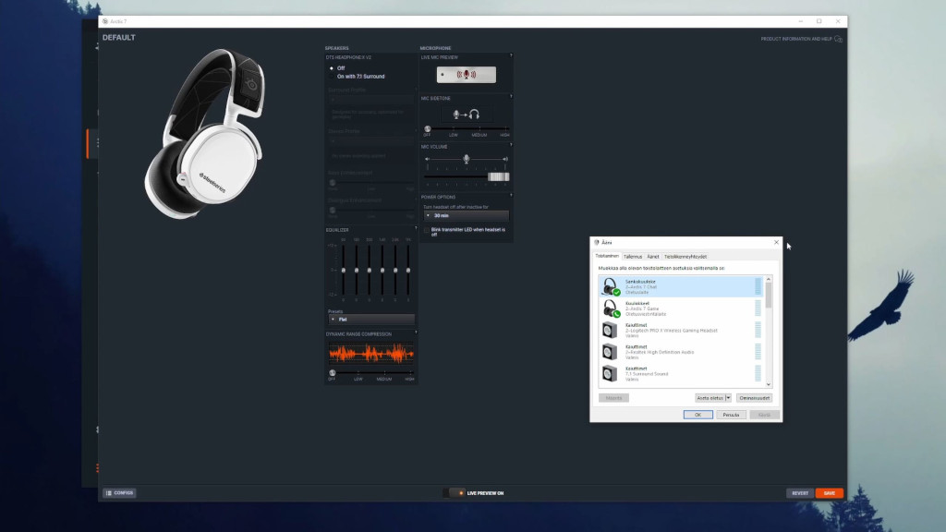Click the Aseta oletus button
Viewport: 946px width, 532px height.
click(710, 398)
